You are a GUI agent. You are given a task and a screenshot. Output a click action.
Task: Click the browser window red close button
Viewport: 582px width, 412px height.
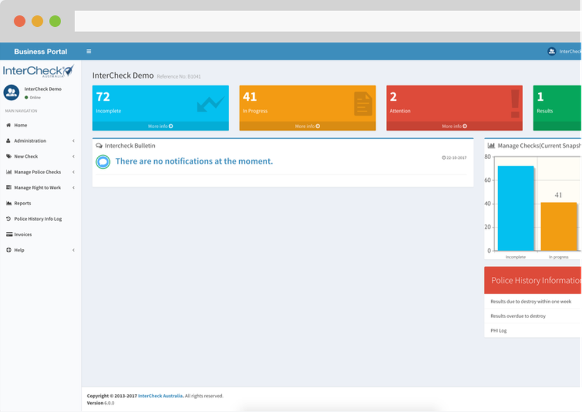[x=20, y=21]
